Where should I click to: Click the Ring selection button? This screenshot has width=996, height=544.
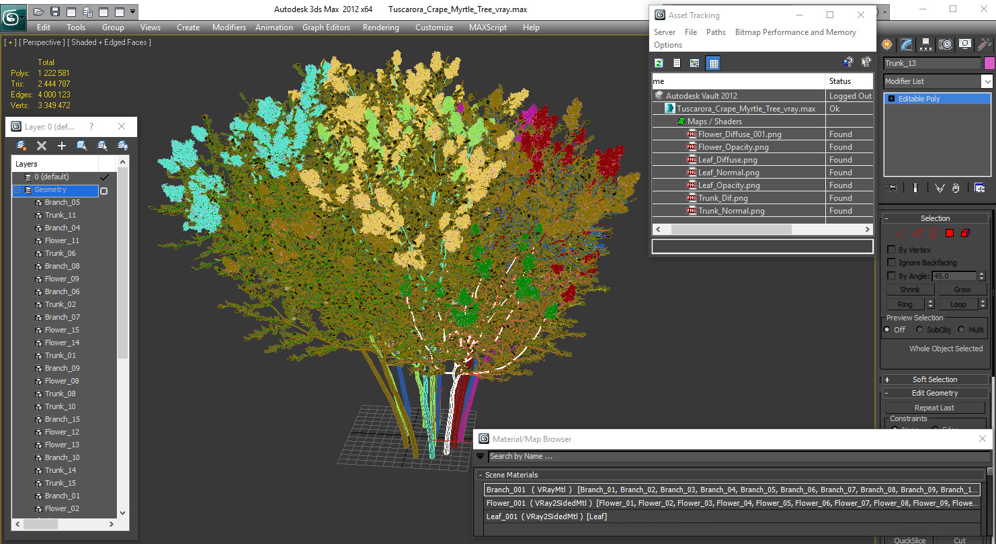point(905,304)
